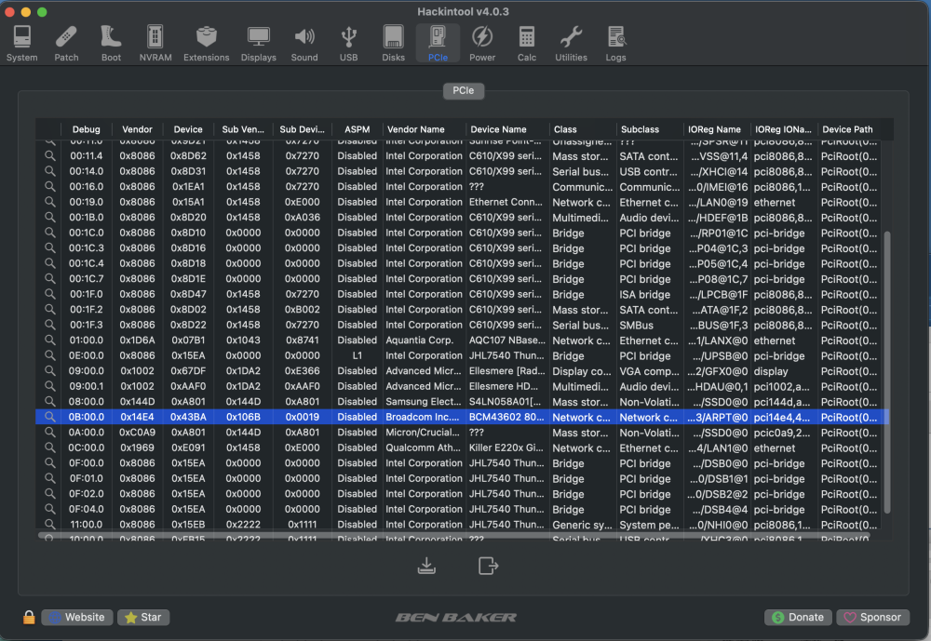Image resolution: width=931 pixels, height=641 pixels.
Task: Click the AQC107 NBase... device name
Action: coord(507,341)
